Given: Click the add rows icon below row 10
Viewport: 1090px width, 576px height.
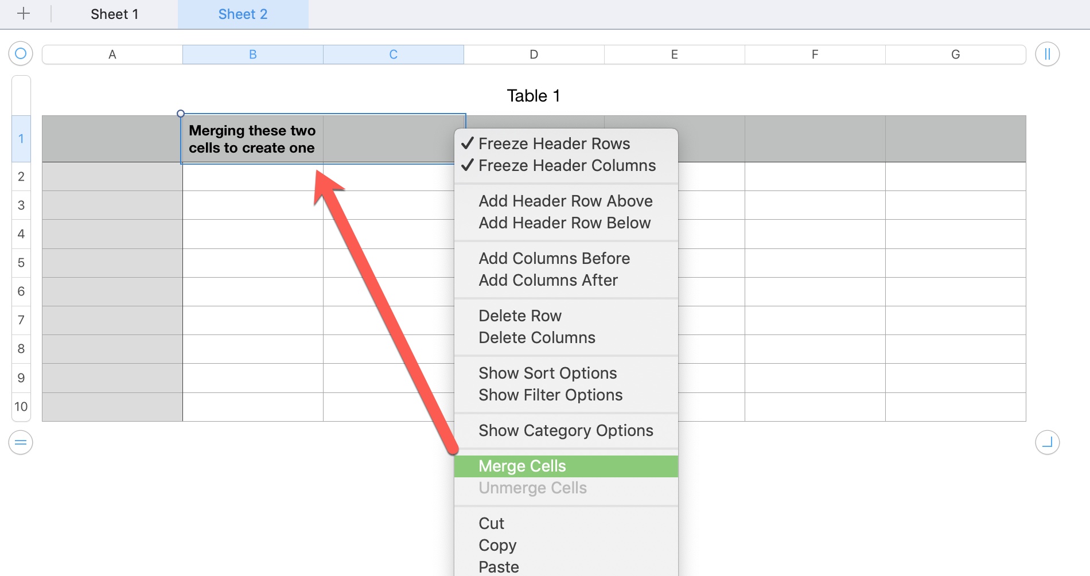Looking at the screenshot, I should [x=21, y=442].
